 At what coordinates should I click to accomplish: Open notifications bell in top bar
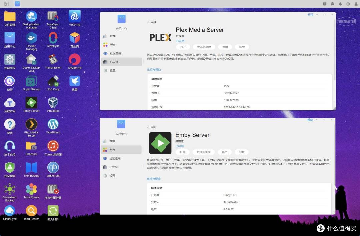pyautogui.click(x=340, y=4)
